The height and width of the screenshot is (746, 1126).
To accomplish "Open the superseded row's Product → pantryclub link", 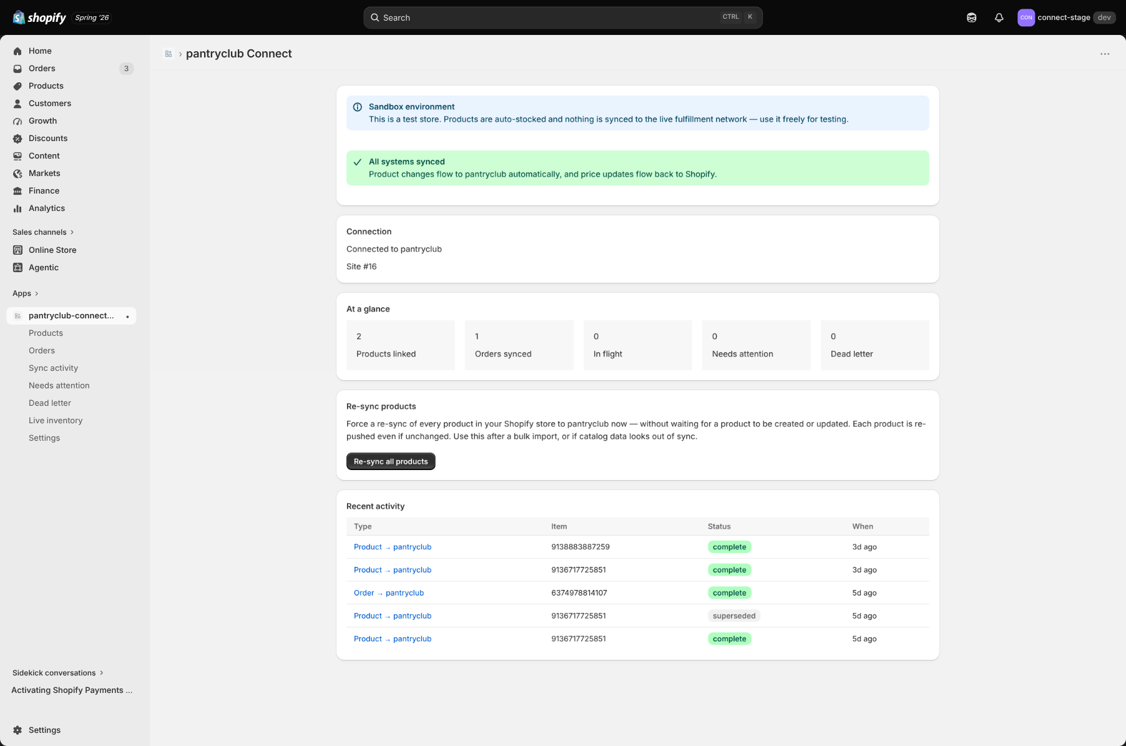I will [x=393, y=616].
